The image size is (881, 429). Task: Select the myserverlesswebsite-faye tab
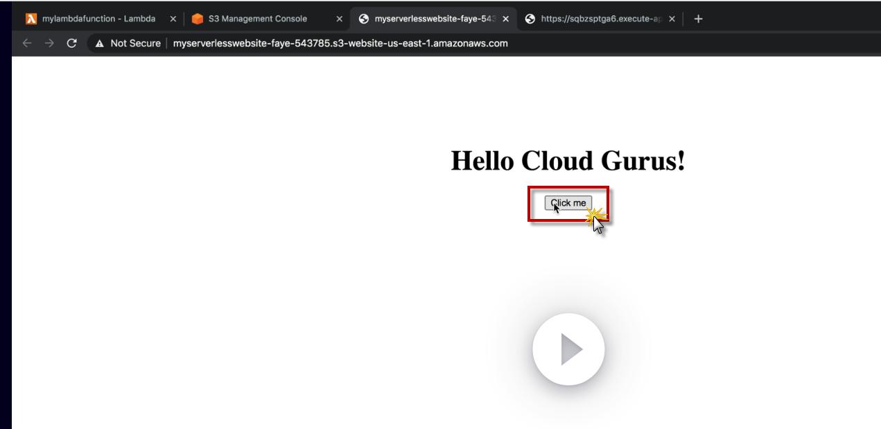433,19
